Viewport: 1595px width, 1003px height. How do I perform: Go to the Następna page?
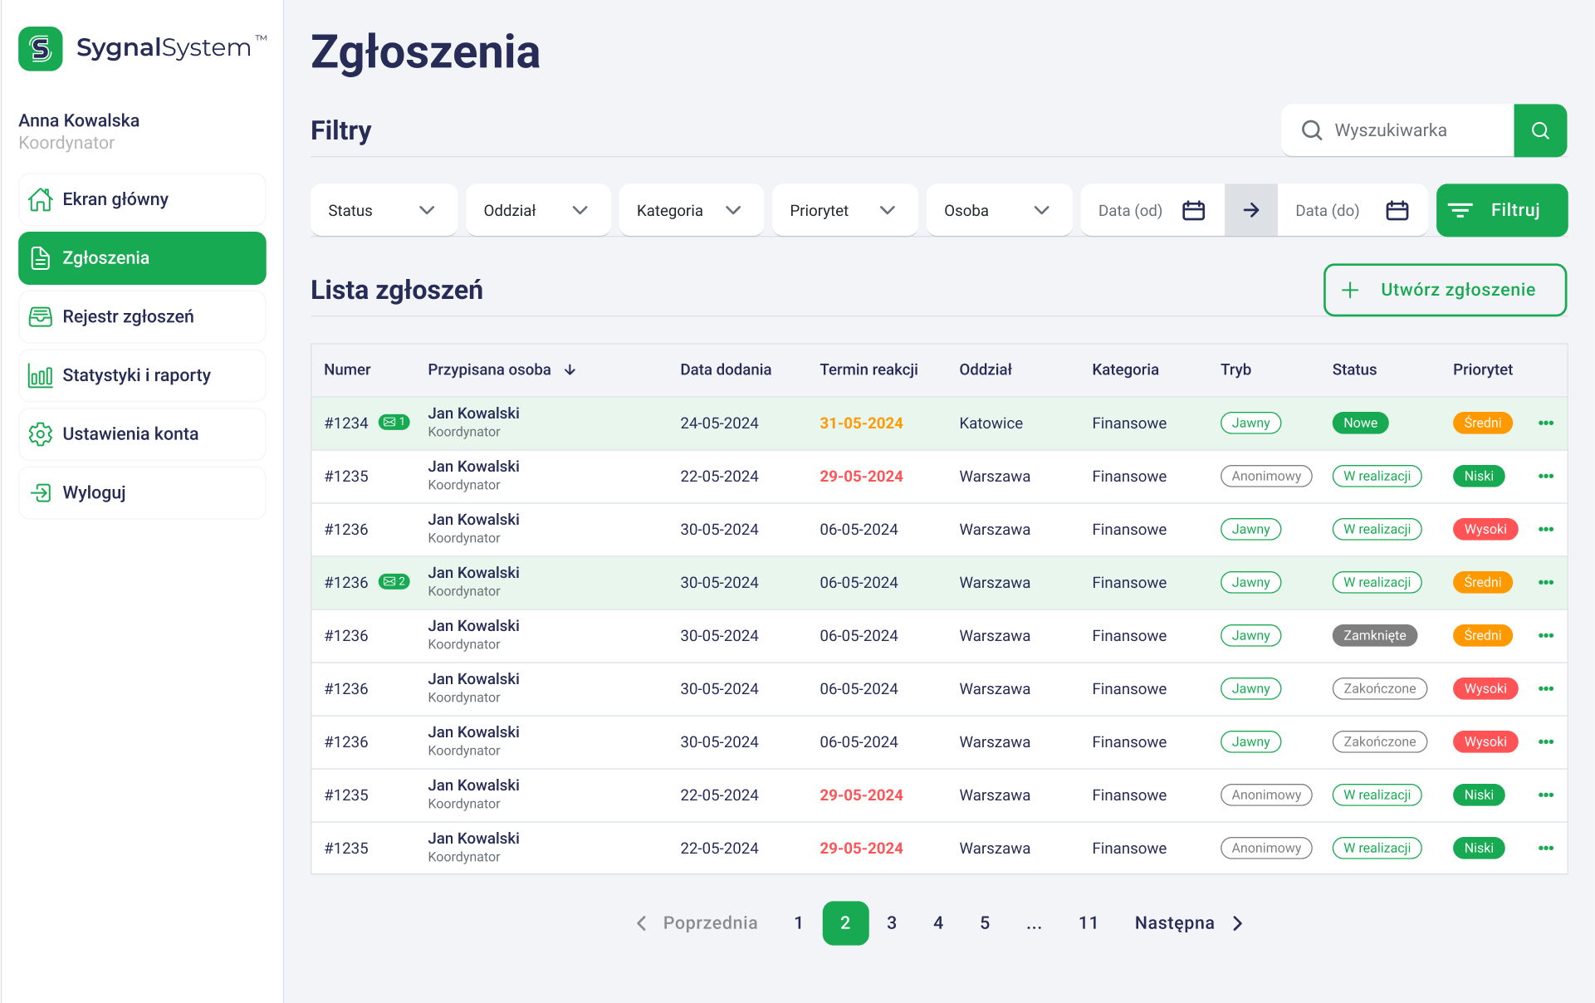pos(1188,923)
